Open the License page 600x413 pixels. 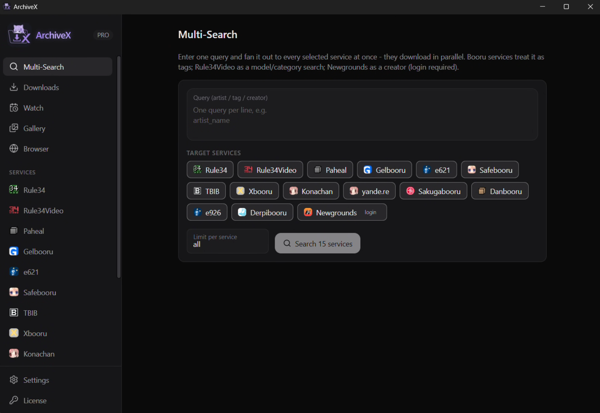tap(58, 401)
